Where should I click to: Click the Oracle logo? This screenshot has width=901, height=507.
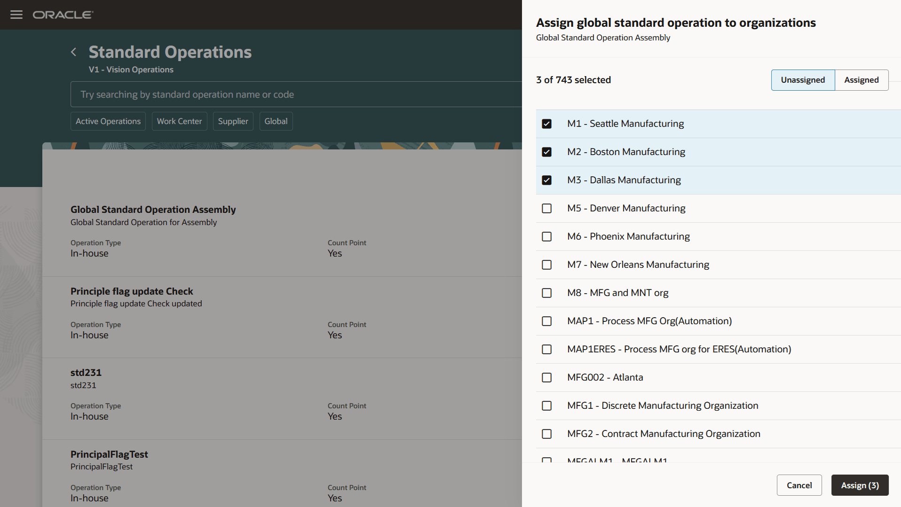(63, 15)
